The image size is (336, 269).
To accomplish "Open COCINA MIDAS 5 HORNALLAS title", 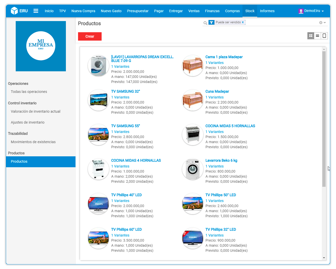I will coord(230,126).
